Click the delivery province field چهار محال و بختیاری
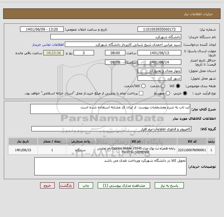This screenshot has width=224, height=217. coord(159,70)
